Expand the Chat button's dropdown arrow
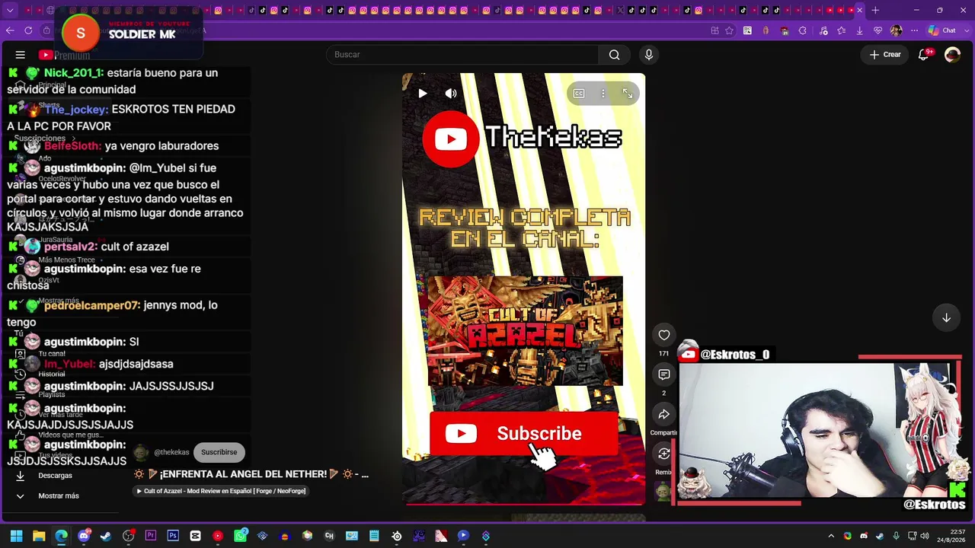 tap(965, 30)
